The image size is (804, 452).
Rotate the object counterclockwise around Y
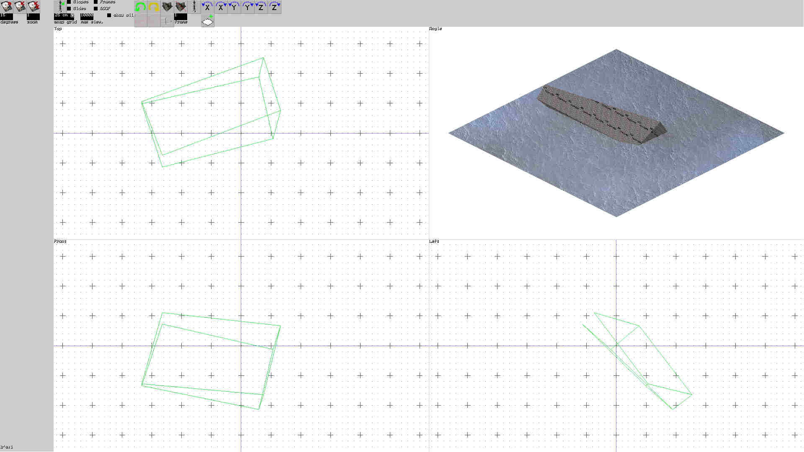pos(234,7)
